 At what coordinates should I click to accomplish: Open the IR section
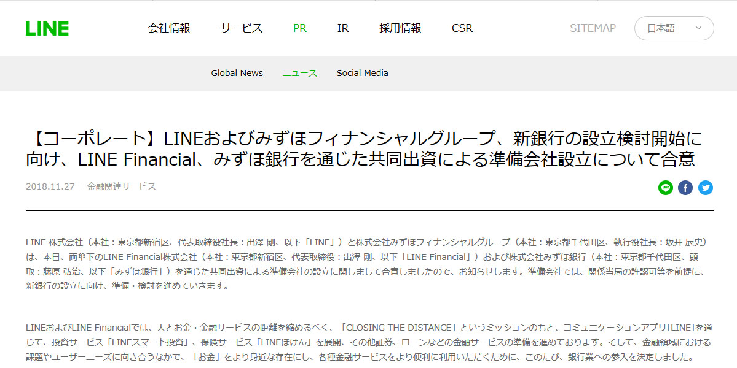click(x=343, y=28)
